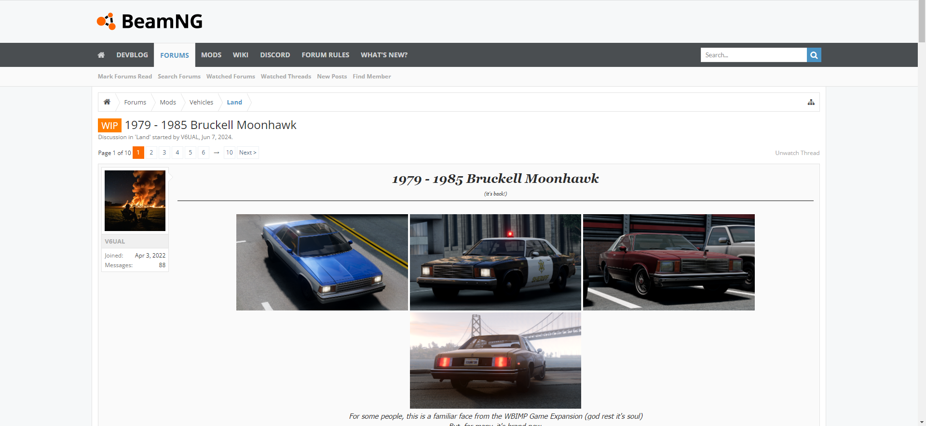The height and width of the screenshot is (426, 926).
Task: Open V6UAL's avatar image
Action: click(135, 201)
